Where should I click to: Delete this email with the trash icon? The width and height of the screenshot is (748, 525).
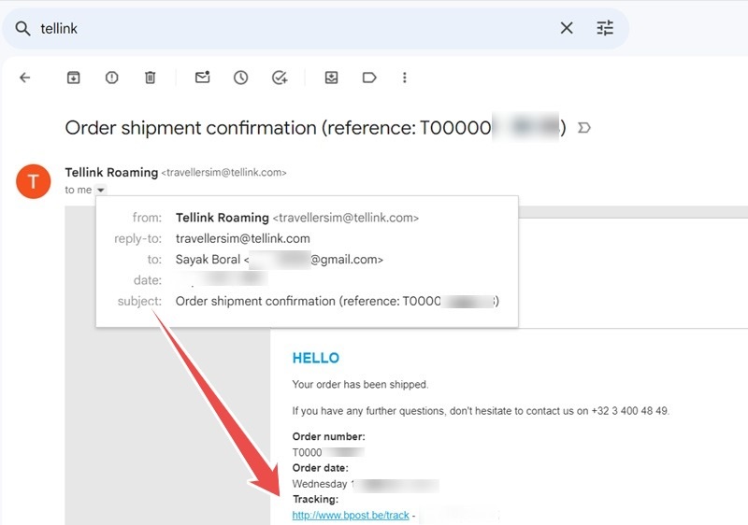151,78
